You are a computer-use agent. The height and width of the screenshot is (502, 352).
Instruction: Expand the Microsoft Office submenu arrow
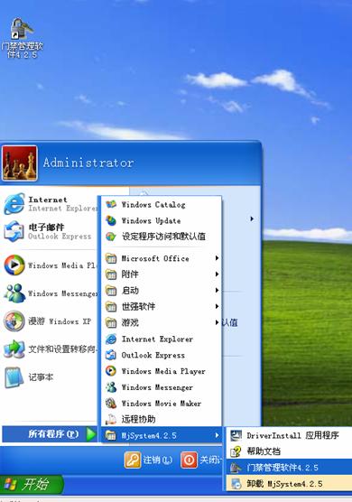(x=217, y=258)
